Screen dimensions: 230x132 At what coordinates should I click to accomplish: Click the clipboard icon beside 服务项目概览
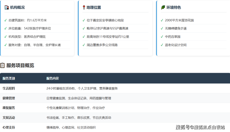(x=2, y=65)
